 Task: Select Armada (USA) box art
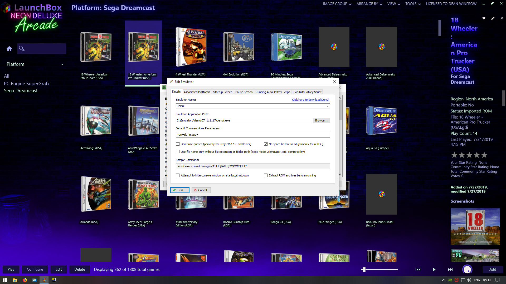[x=96, y=194]
